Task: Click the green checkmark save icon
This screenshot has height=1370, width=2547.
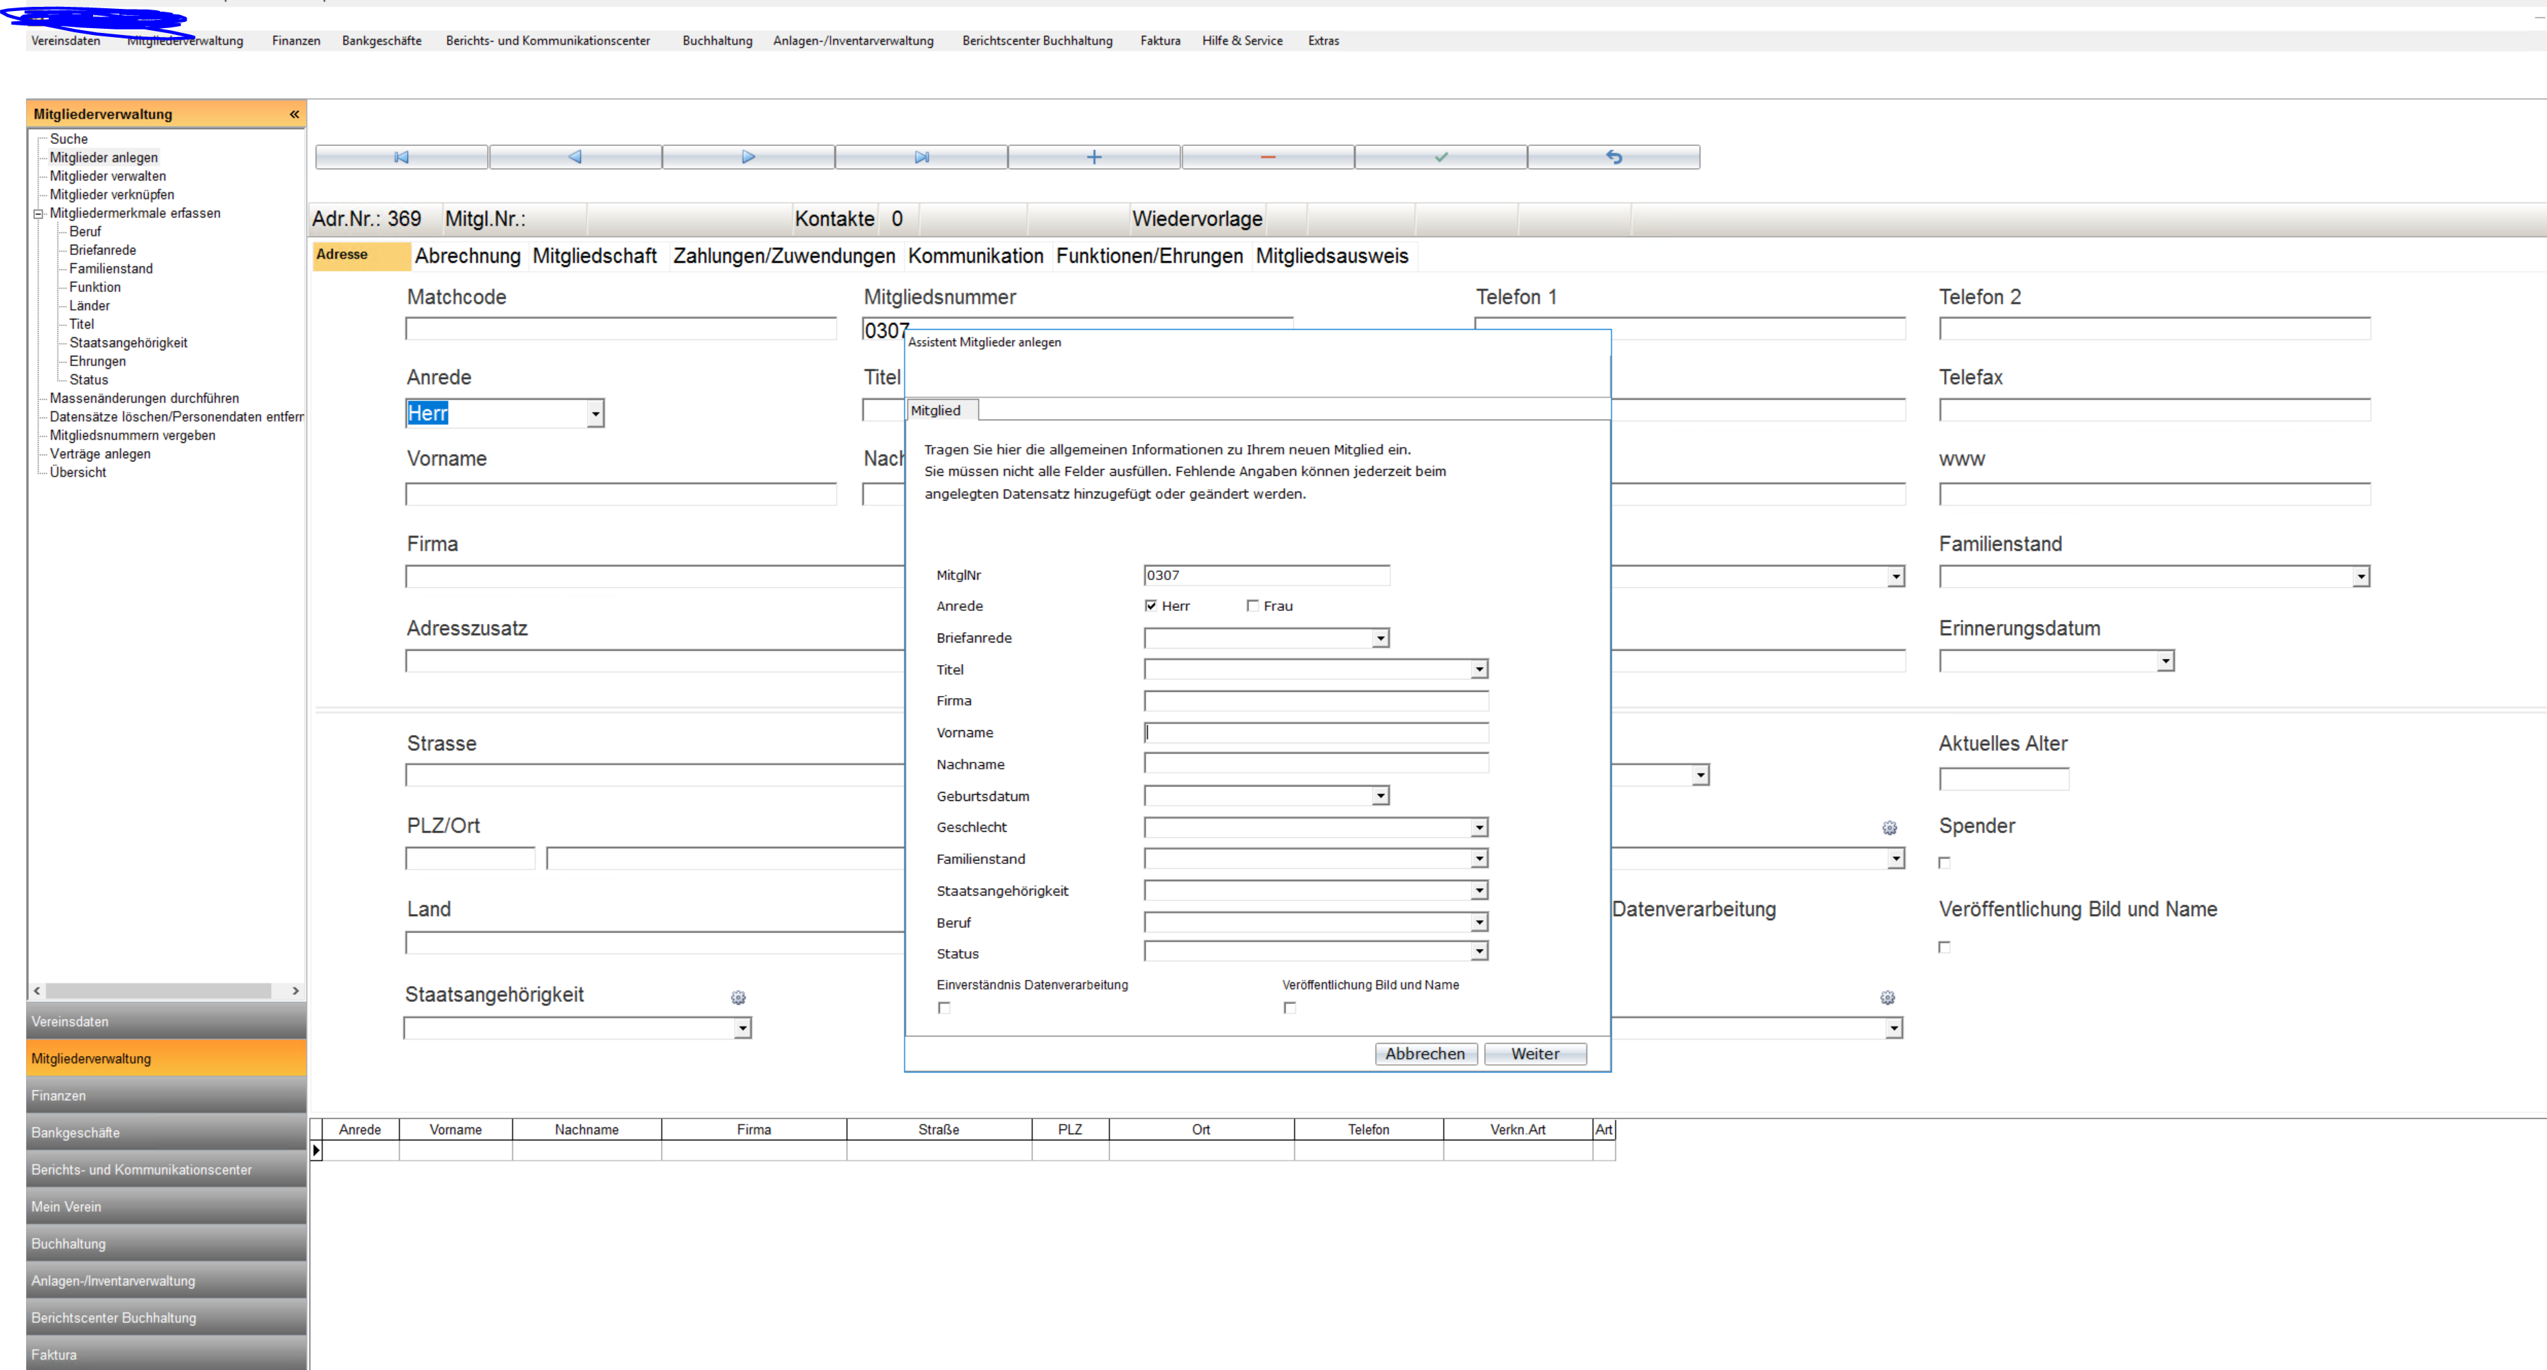Action: click(x=1441, y=157)
